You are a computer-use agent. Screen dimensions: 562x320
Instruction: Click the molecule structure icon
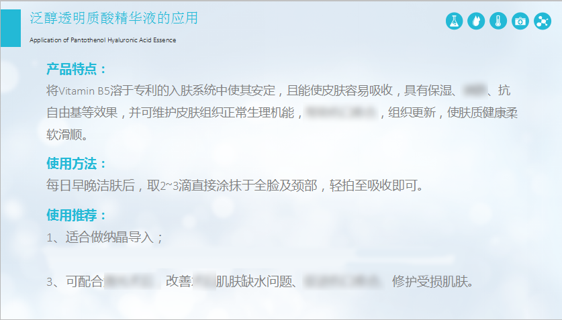pos(543,21)
